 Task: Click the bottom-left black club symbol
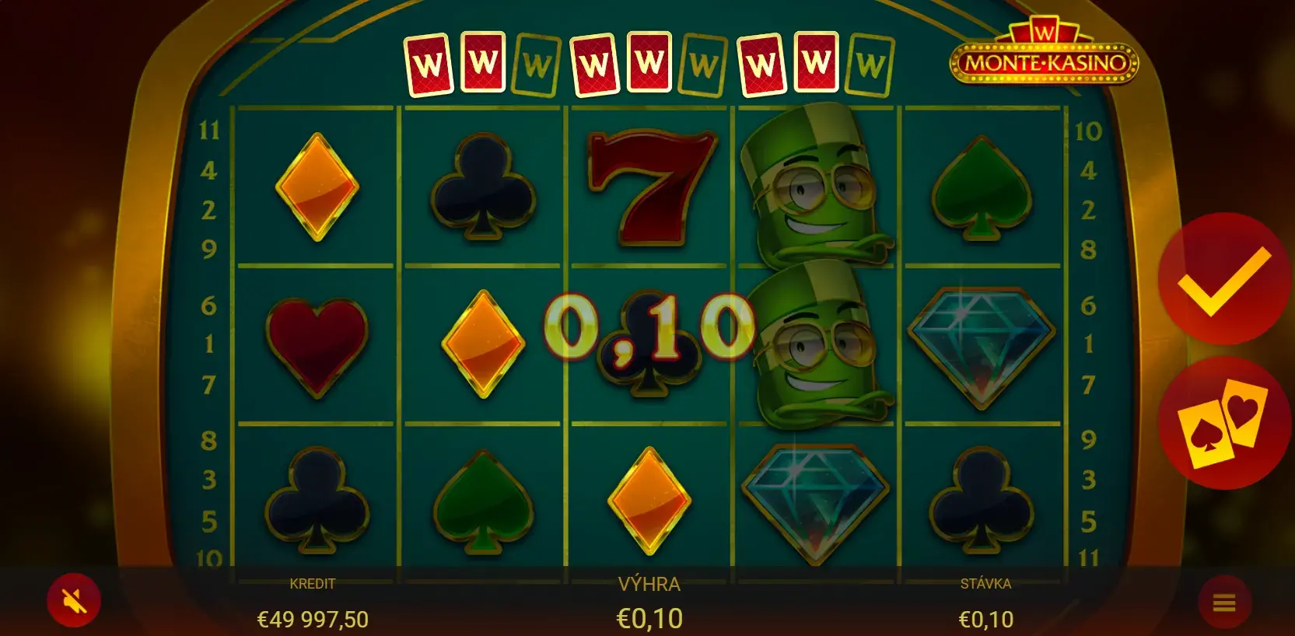(317, 498)
